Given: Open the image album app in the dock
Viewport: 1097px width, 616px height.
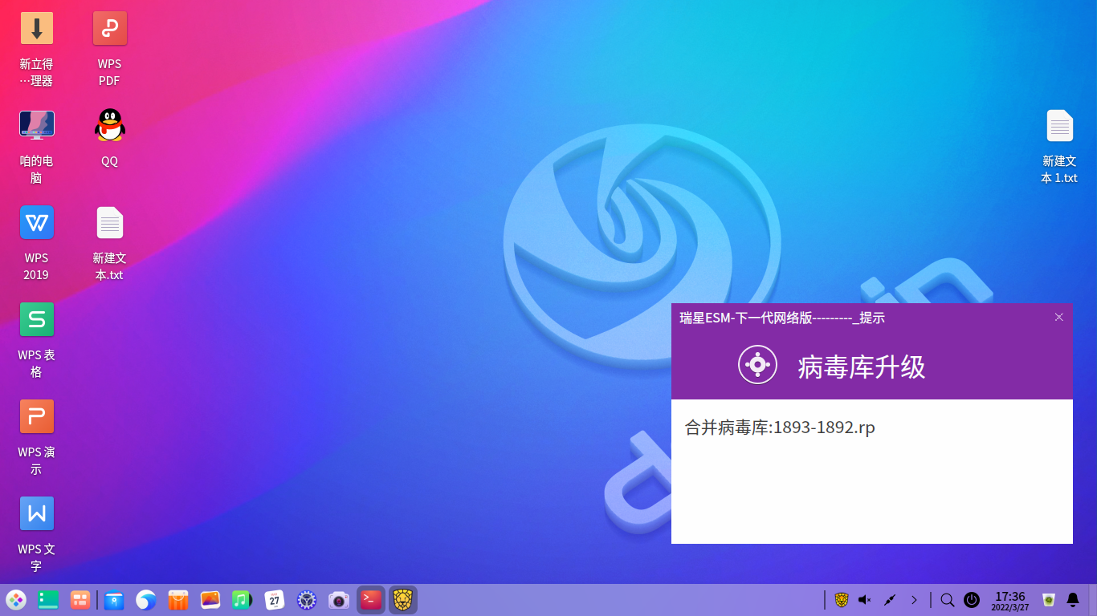Looking at the screenshot, I should [210, 600].
